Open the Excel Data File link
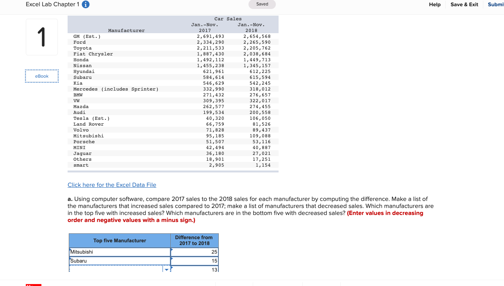This screenshot has height=286, width=504. [x=112, y=185]
